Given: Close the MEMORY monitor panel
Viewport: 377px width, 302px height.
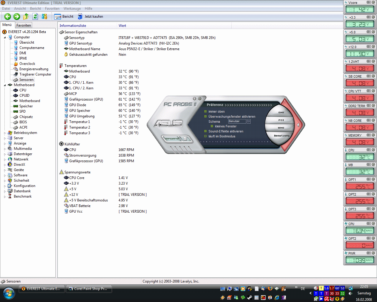Looking at the screenshot, I should (373, 135).
